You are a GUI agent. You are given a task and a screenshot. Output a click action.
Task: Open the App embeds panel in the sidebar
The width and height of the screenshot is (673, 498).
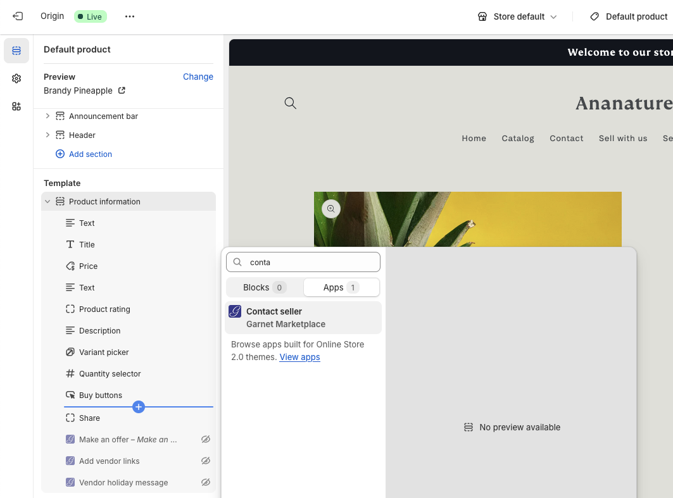(16, 106)
